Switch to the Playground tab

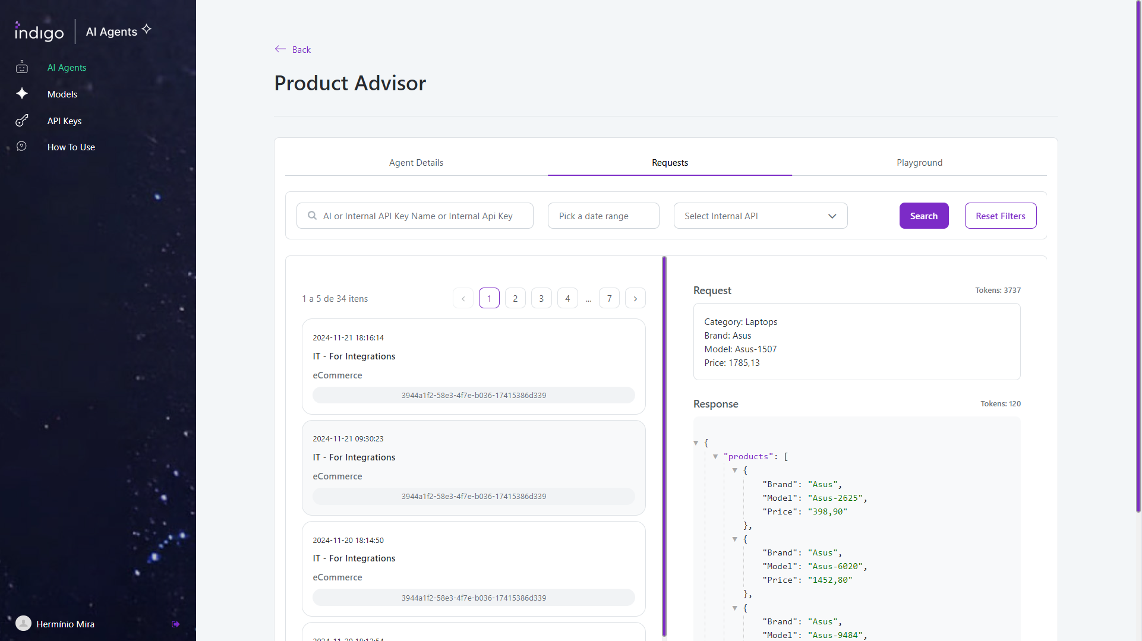pos(919,163)
